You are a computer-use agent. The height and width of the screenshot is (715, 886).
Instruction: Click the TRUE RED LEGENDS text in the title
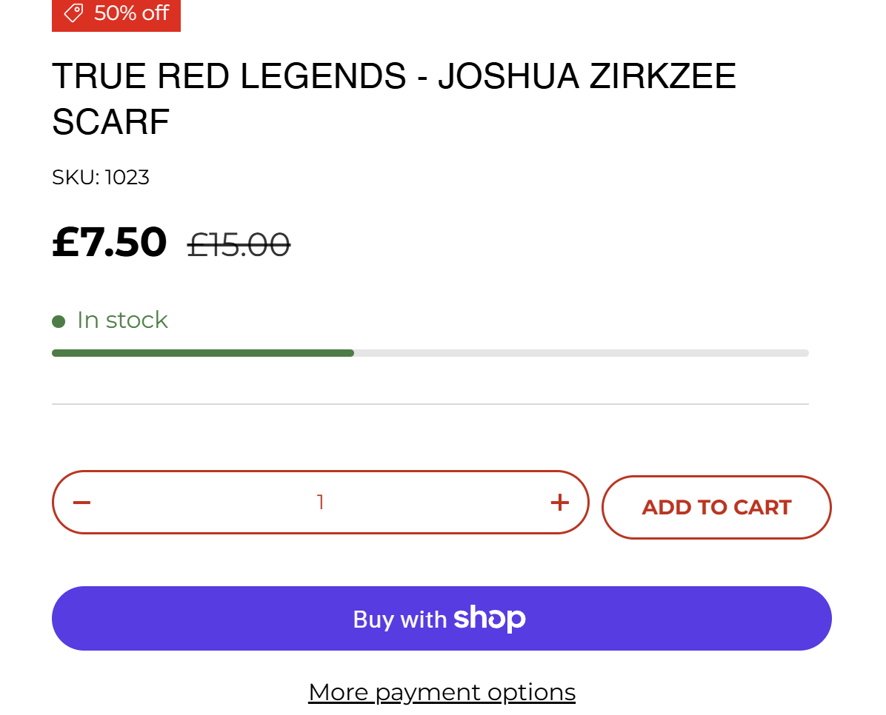tap(229, 77)
